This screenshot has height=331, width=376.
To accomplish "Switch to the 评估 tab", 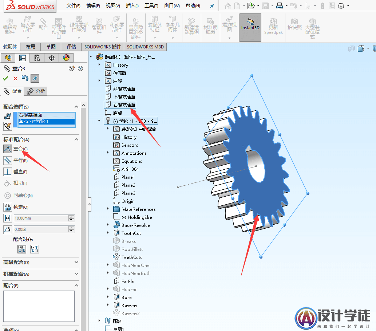I will click(71, 47).
